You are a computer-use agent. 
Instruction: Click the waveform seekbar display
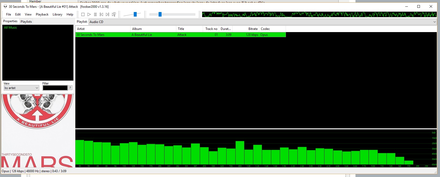319,14
